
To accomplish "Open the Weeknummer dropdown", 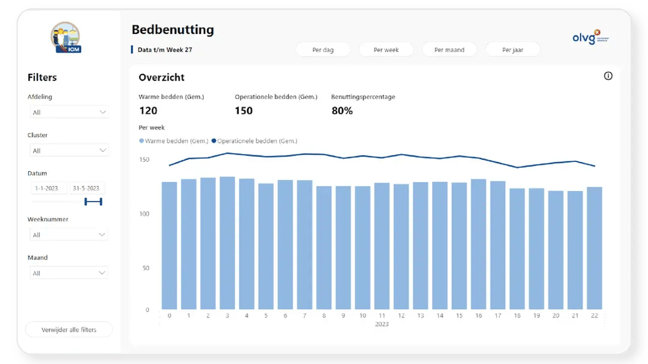I will (68, 235).
